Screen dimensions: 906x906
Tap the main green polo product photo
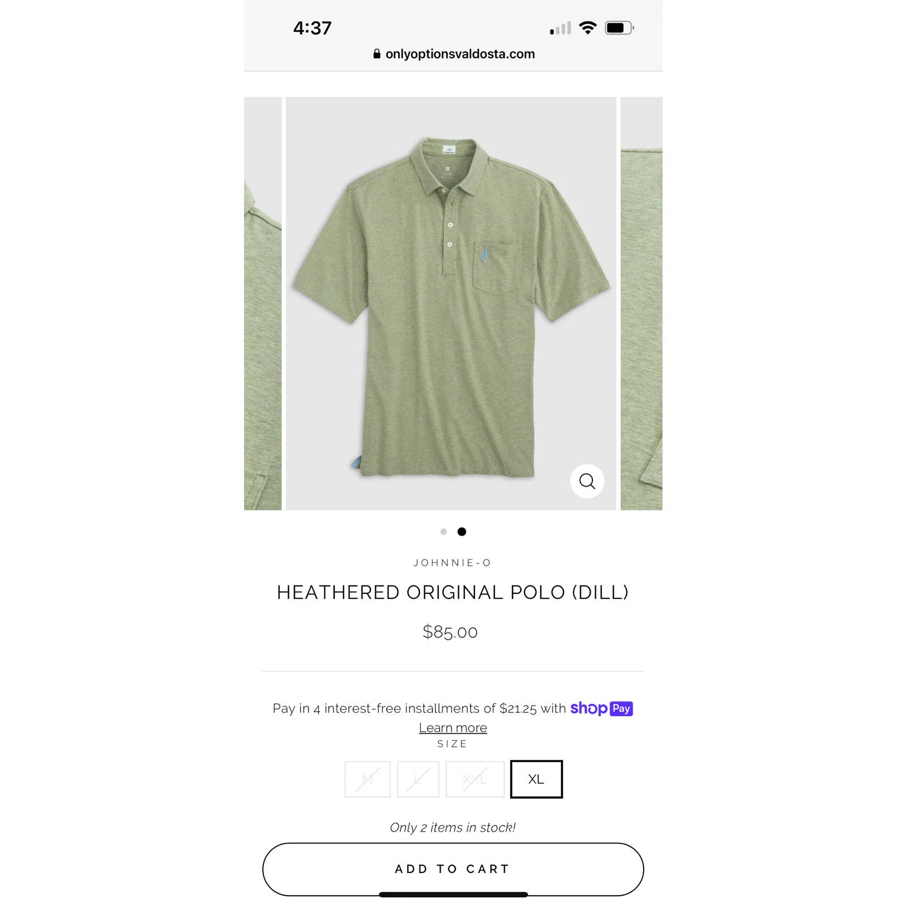click(x=451, y=304)
